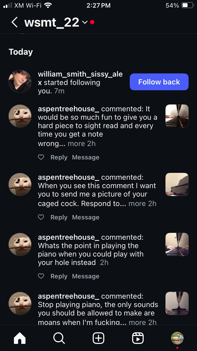
Task: Tap the create new post plus icon
Action: (x=98, y=338)
